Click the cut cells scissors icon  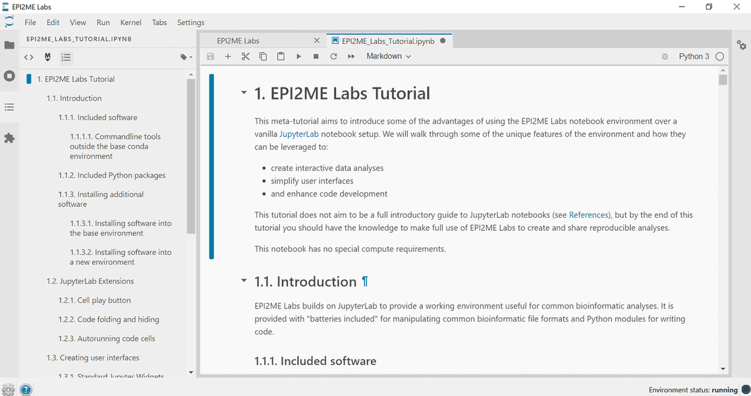click(x=246, y=57)
